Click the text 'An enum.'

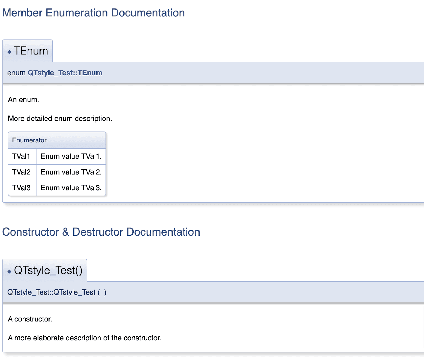23,100
